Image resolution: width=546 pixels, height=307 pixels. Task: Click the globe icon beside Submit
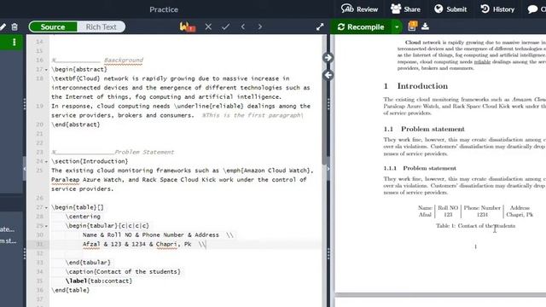click(439, 9)
